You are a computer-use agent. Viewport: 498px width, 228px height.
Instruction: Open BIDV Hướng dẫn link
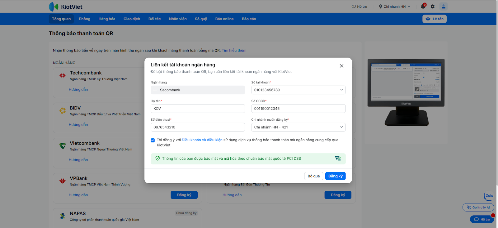[78, 124]
